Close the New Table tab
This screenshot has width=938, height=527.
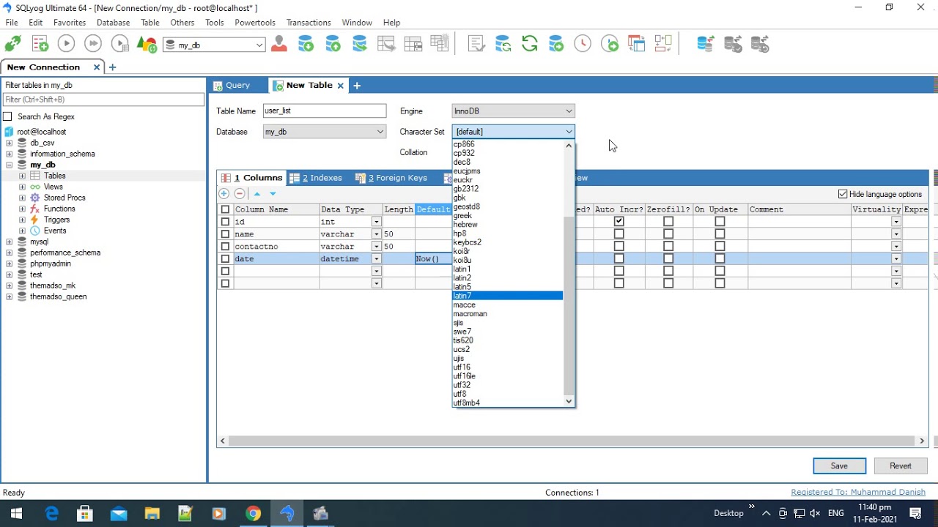pos(340,86)
